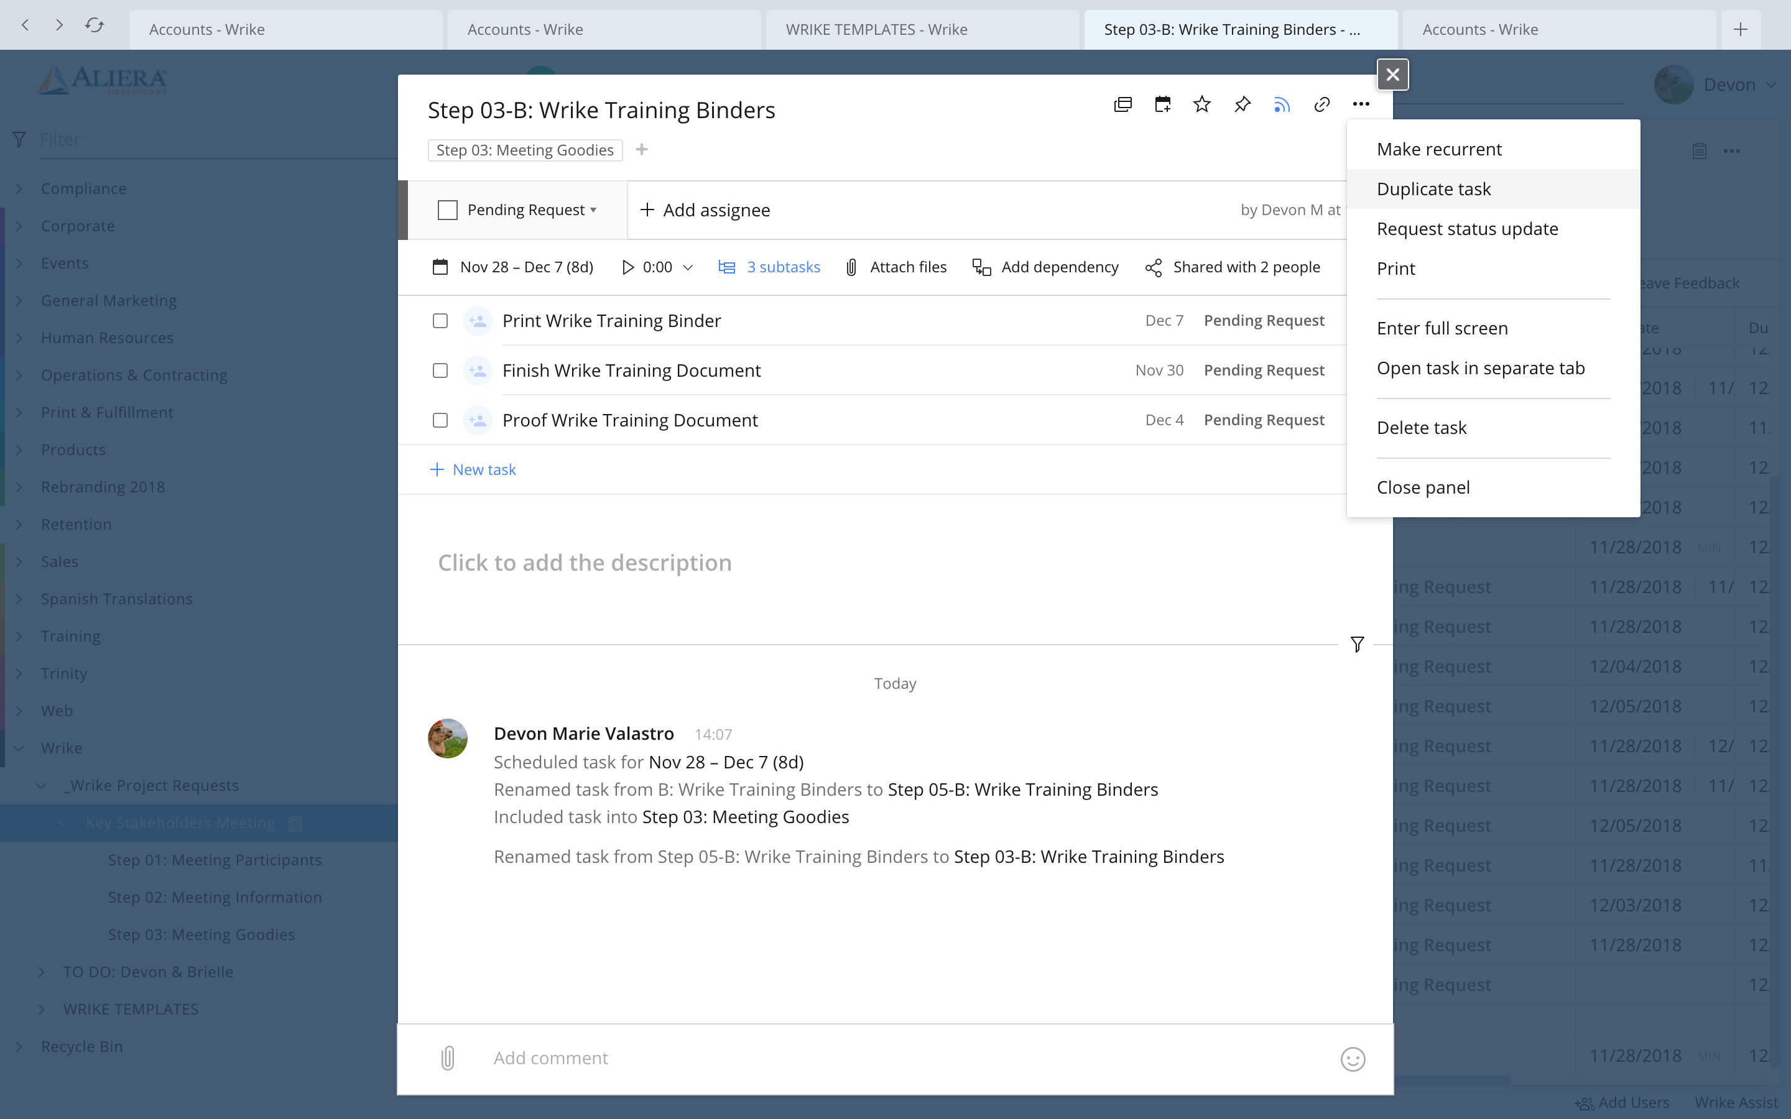Mark the main task checkbox complete
1791x1119 pixels.
(x=448, y=210)
